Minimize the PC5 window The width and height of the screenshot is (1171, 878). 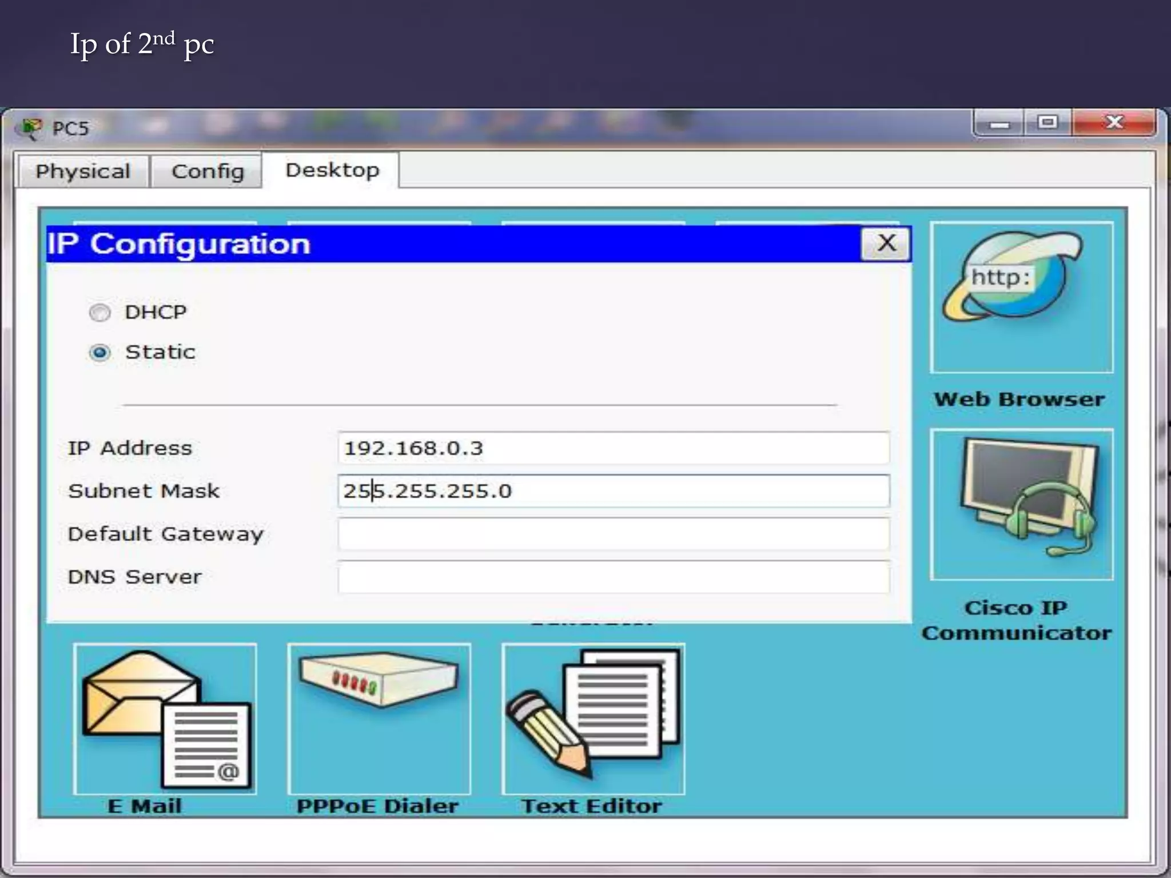999,123
